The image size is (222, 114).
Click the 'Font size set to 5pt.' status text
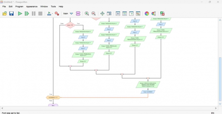(x=11, y=113)
